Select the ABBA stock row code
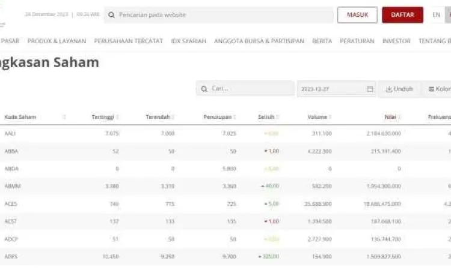The width and height of the screenshot is (451, 270). pos(11,151)
